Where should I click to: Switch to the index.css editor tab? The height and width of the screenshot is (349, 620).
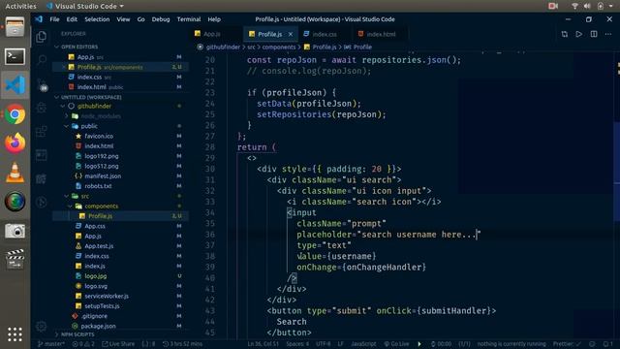325,35
